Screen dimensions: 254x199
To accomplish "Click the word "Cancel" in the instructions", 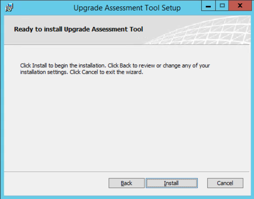I will tap(90, 72).
